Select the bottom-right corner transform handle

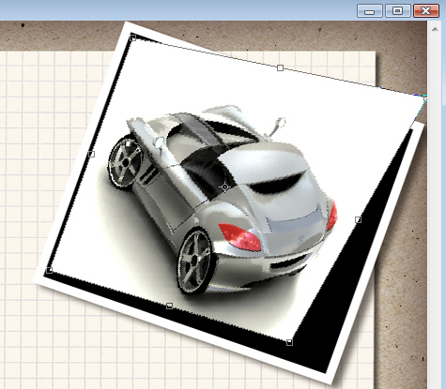pos(289,342)
